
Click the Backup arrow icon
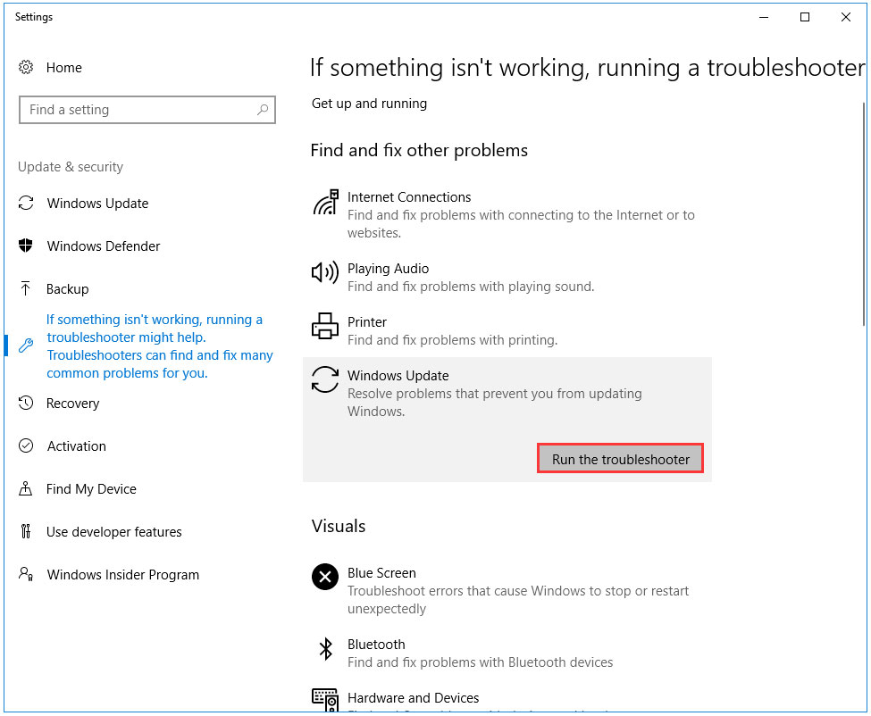tap(26, 288)
